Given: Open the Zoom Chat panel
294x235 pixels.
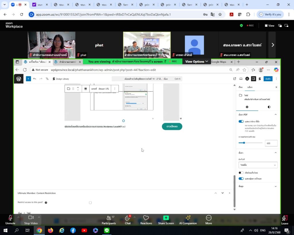Looking at the screenshot, I should pos(128,220).
